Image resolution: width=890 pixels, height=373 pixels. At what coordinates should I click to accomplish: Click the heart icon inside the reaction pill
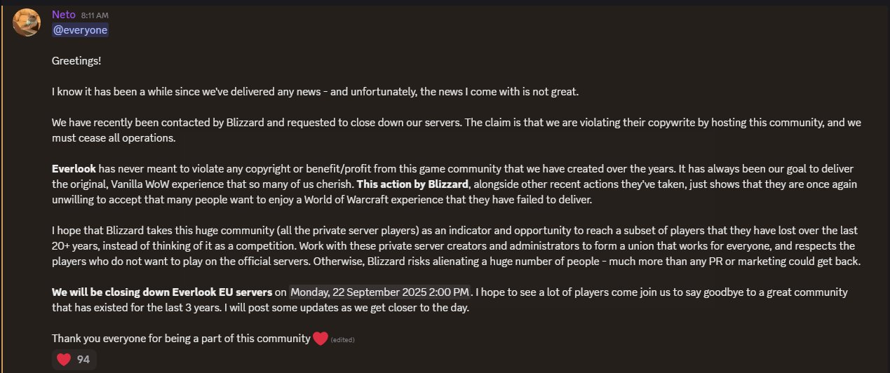tap(64, 360)
